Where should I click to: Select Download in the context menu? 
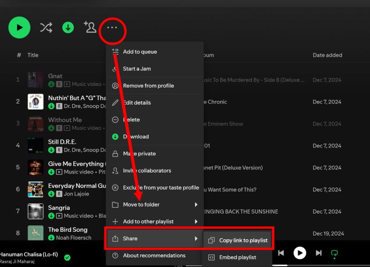tap(155, 137)
